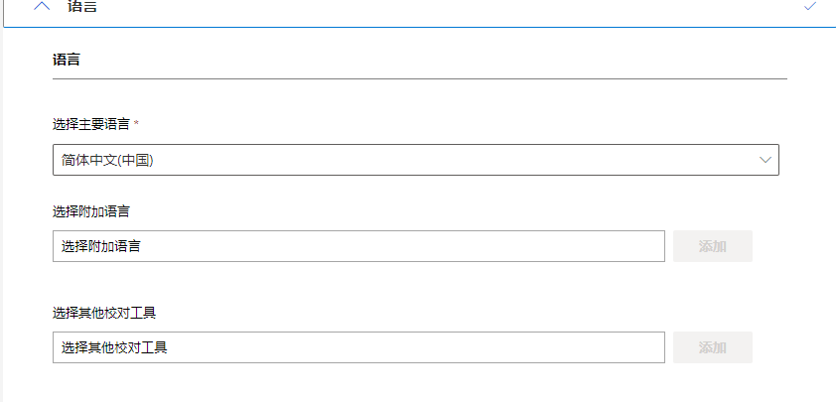Screen dimensions: 836x402
Task: Focus the 选择其他校对工具 input field
Action: point(358,347)
